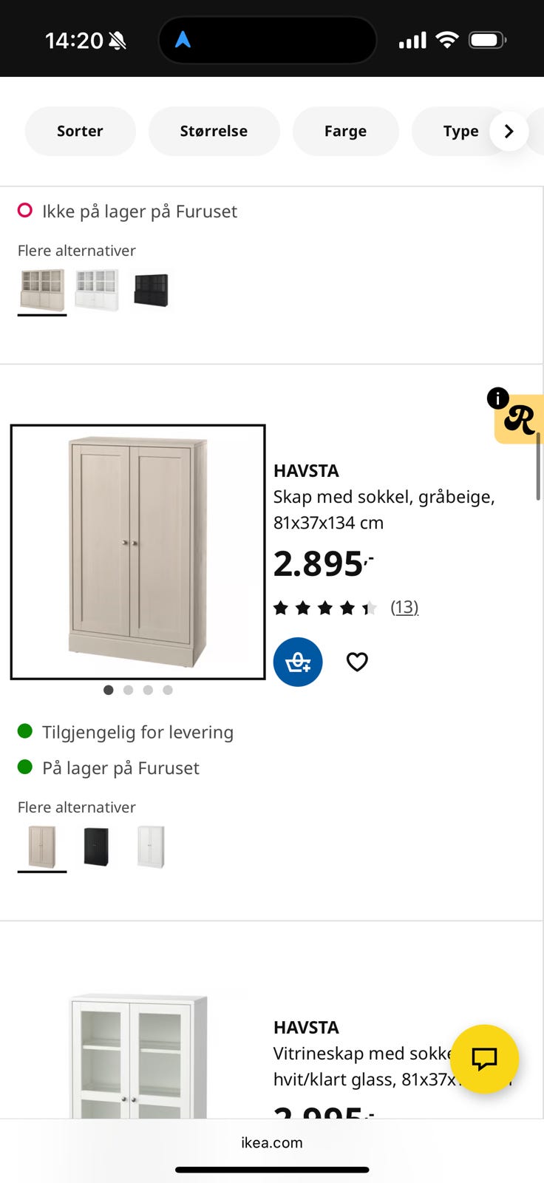
Task: Open the Farge colour filter
Action: click(345, 131)
